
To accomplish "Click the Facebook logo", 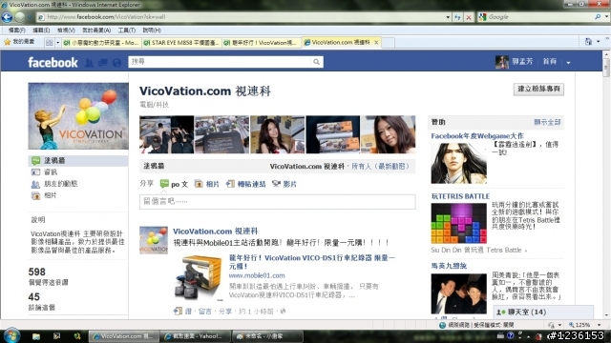I will click(x=53, y=62).
